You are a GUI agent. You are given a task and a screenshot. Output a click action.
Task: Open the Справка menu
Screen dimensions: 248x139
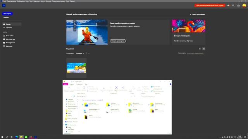(x=72, y=1)
